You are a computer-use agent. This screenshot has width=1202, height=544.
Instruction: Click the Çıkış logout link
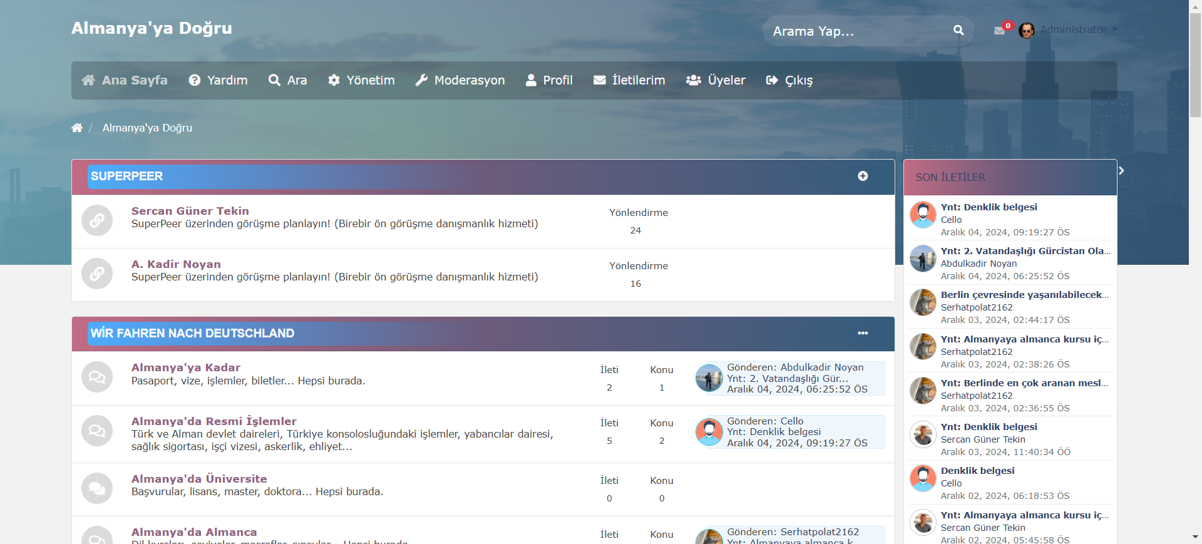tap(789, 80)
